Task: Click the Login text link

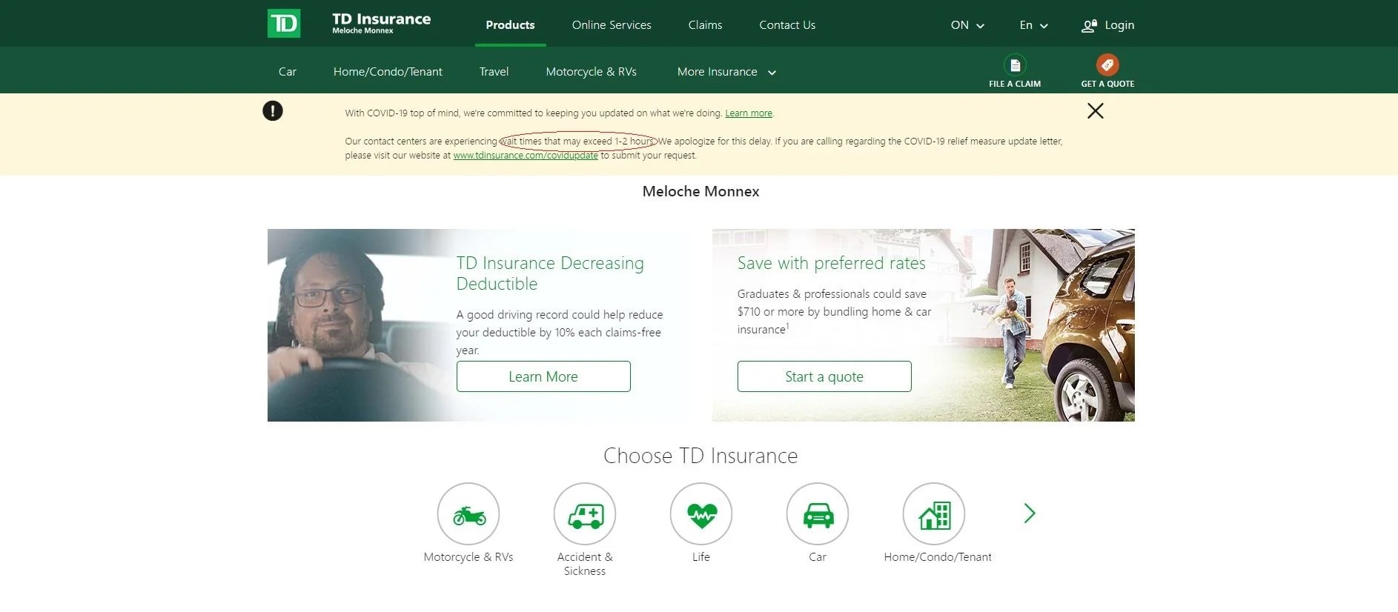Action: pyautogui.click(x=1119, y=25)
